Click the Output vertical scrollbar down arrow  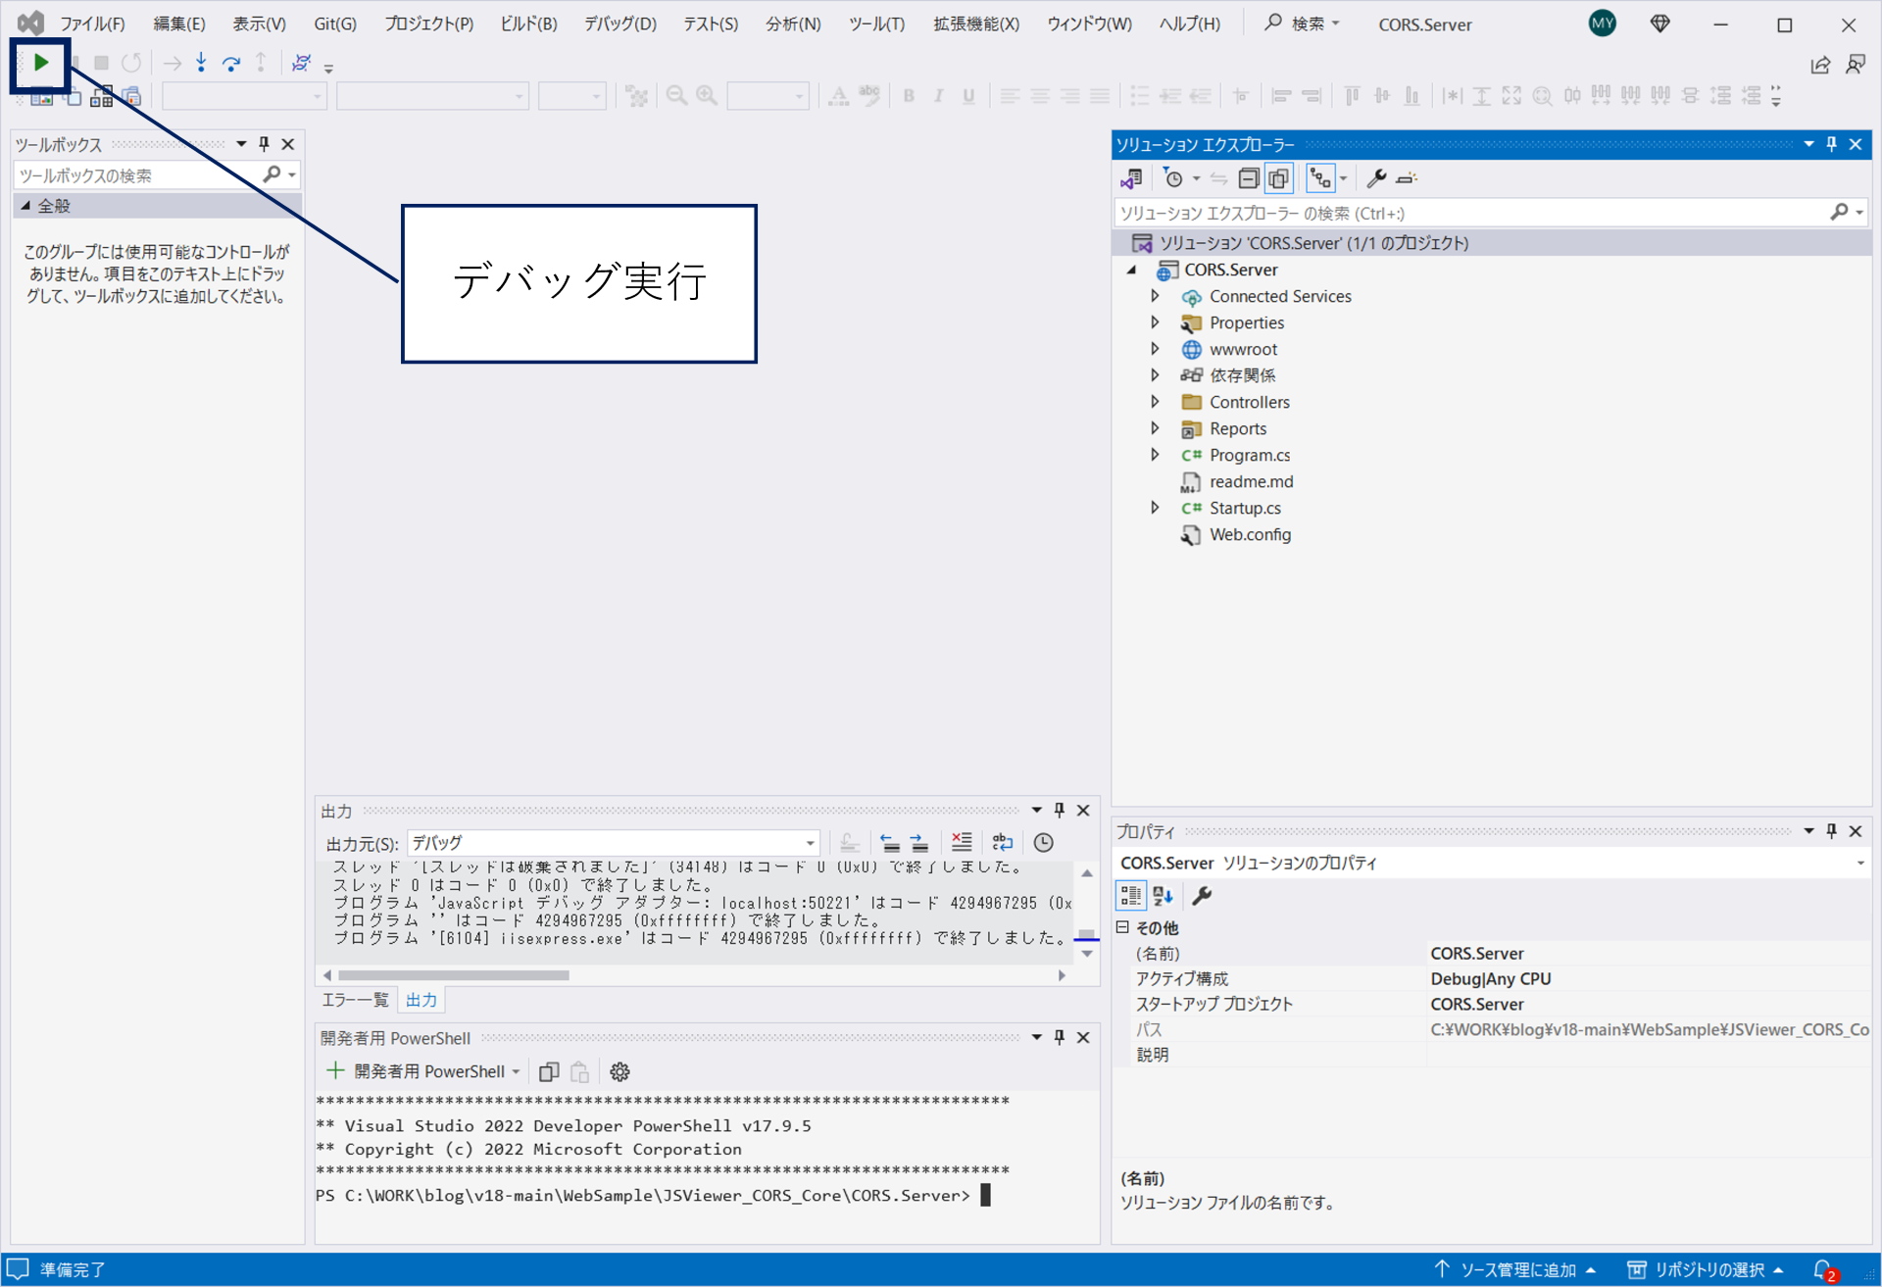[1086, 954]
